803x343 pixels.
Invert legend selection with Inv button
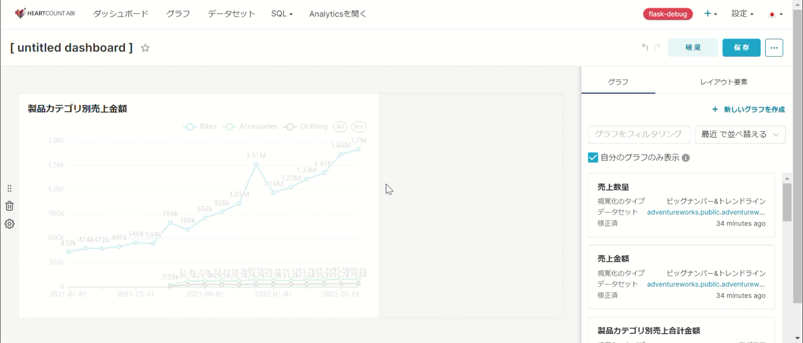(359, 126)
